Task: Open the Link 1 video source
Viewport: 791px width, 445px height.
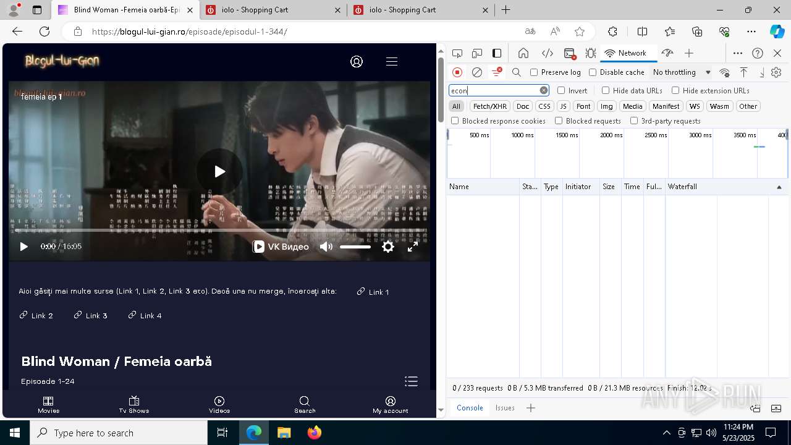Action: 373,292
